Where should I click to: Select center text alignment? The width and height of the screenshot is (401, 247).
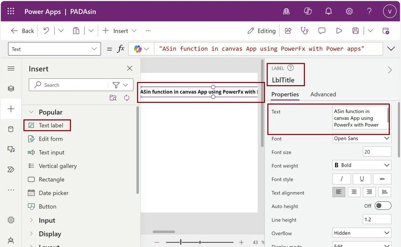pyautogui.click(x=354, y=192)
